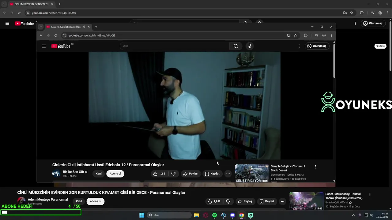The width and height of the screenshot is (392, 220).
Task: Click the front window page scrollbar
Action: (334, 61)
